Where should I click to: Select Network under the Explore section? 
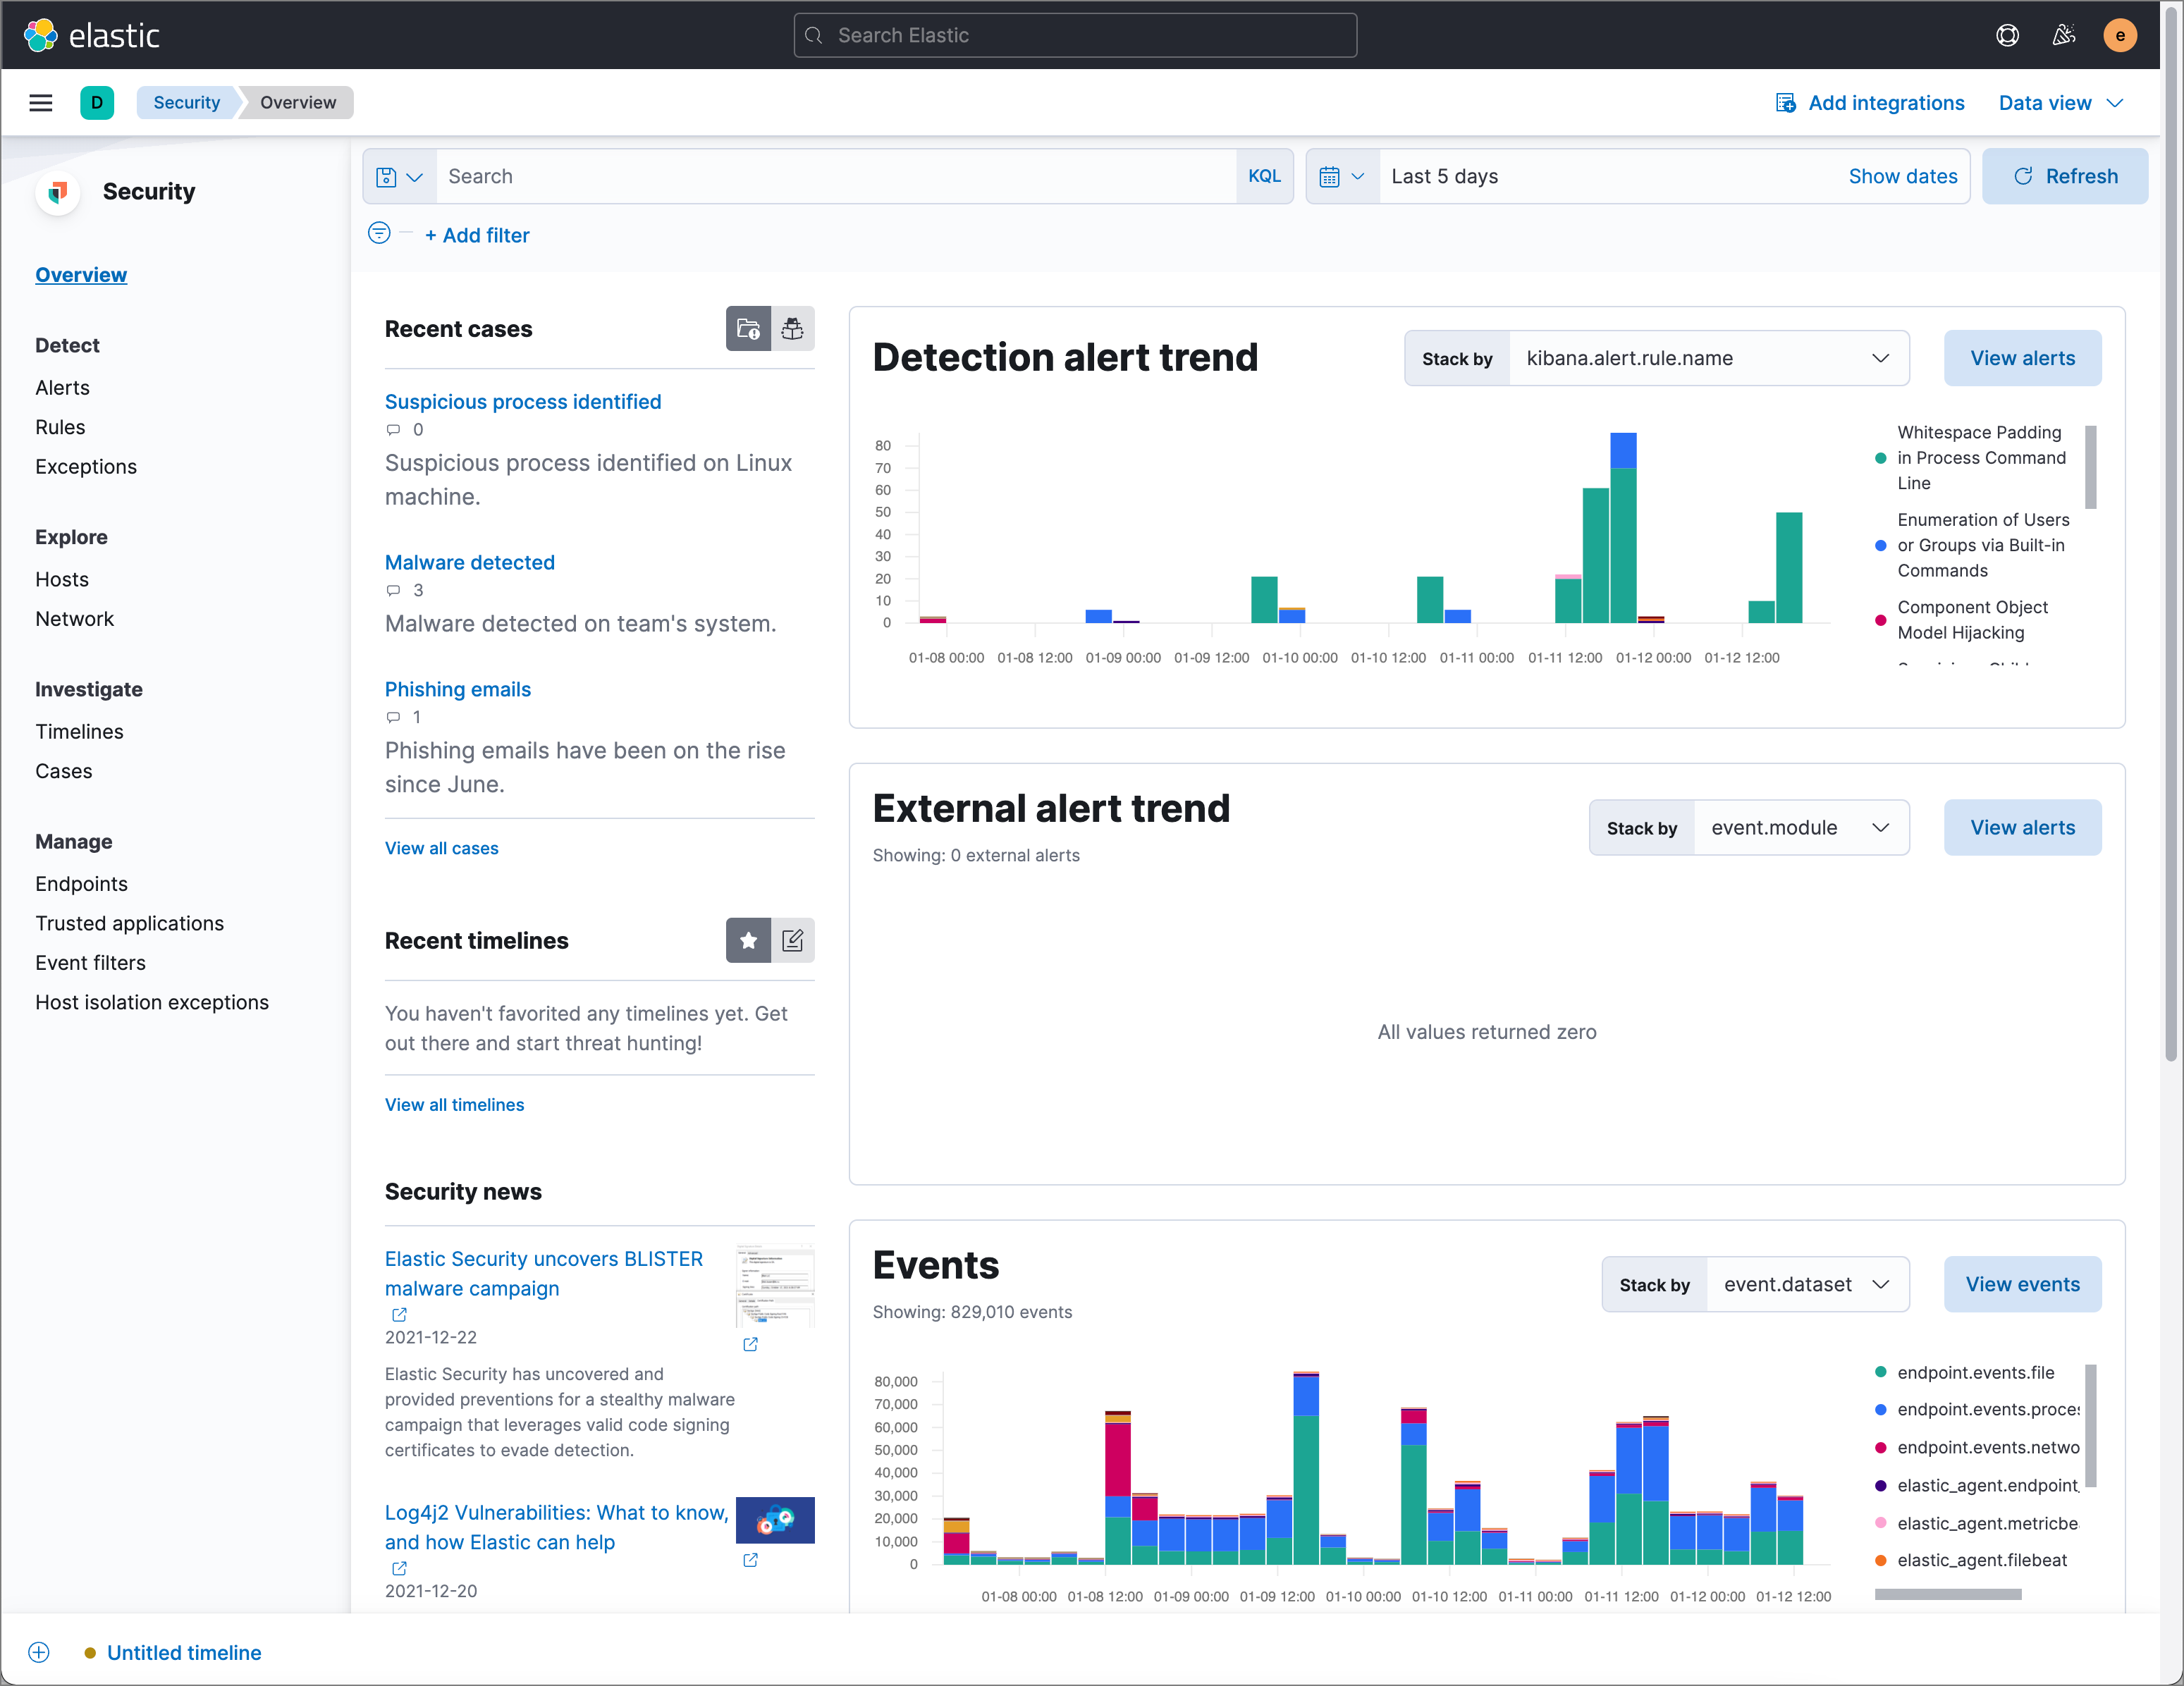(74, 618)
